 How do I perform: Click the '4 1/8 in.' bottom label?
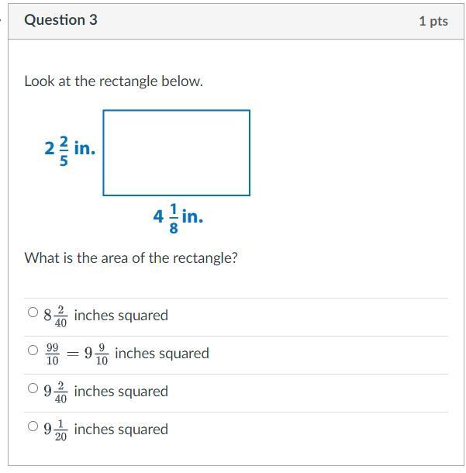[178, 218]
